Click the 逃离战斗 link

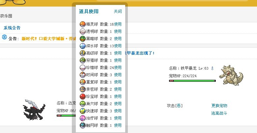click(x=219, y=113)
